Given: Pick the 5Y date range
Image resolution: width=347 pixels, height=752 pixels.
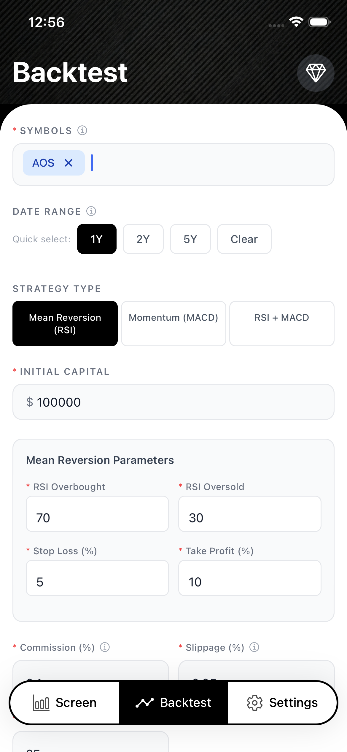Looking at the screenshot, I should [x=190, y=239].
